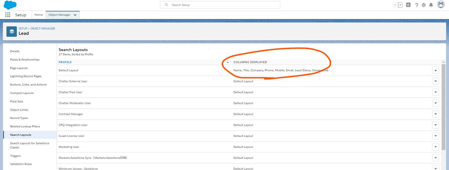Open the Chatter Moderator User row dropdown
The width and height of the screenshot is (449, 170).
[436, 103]
